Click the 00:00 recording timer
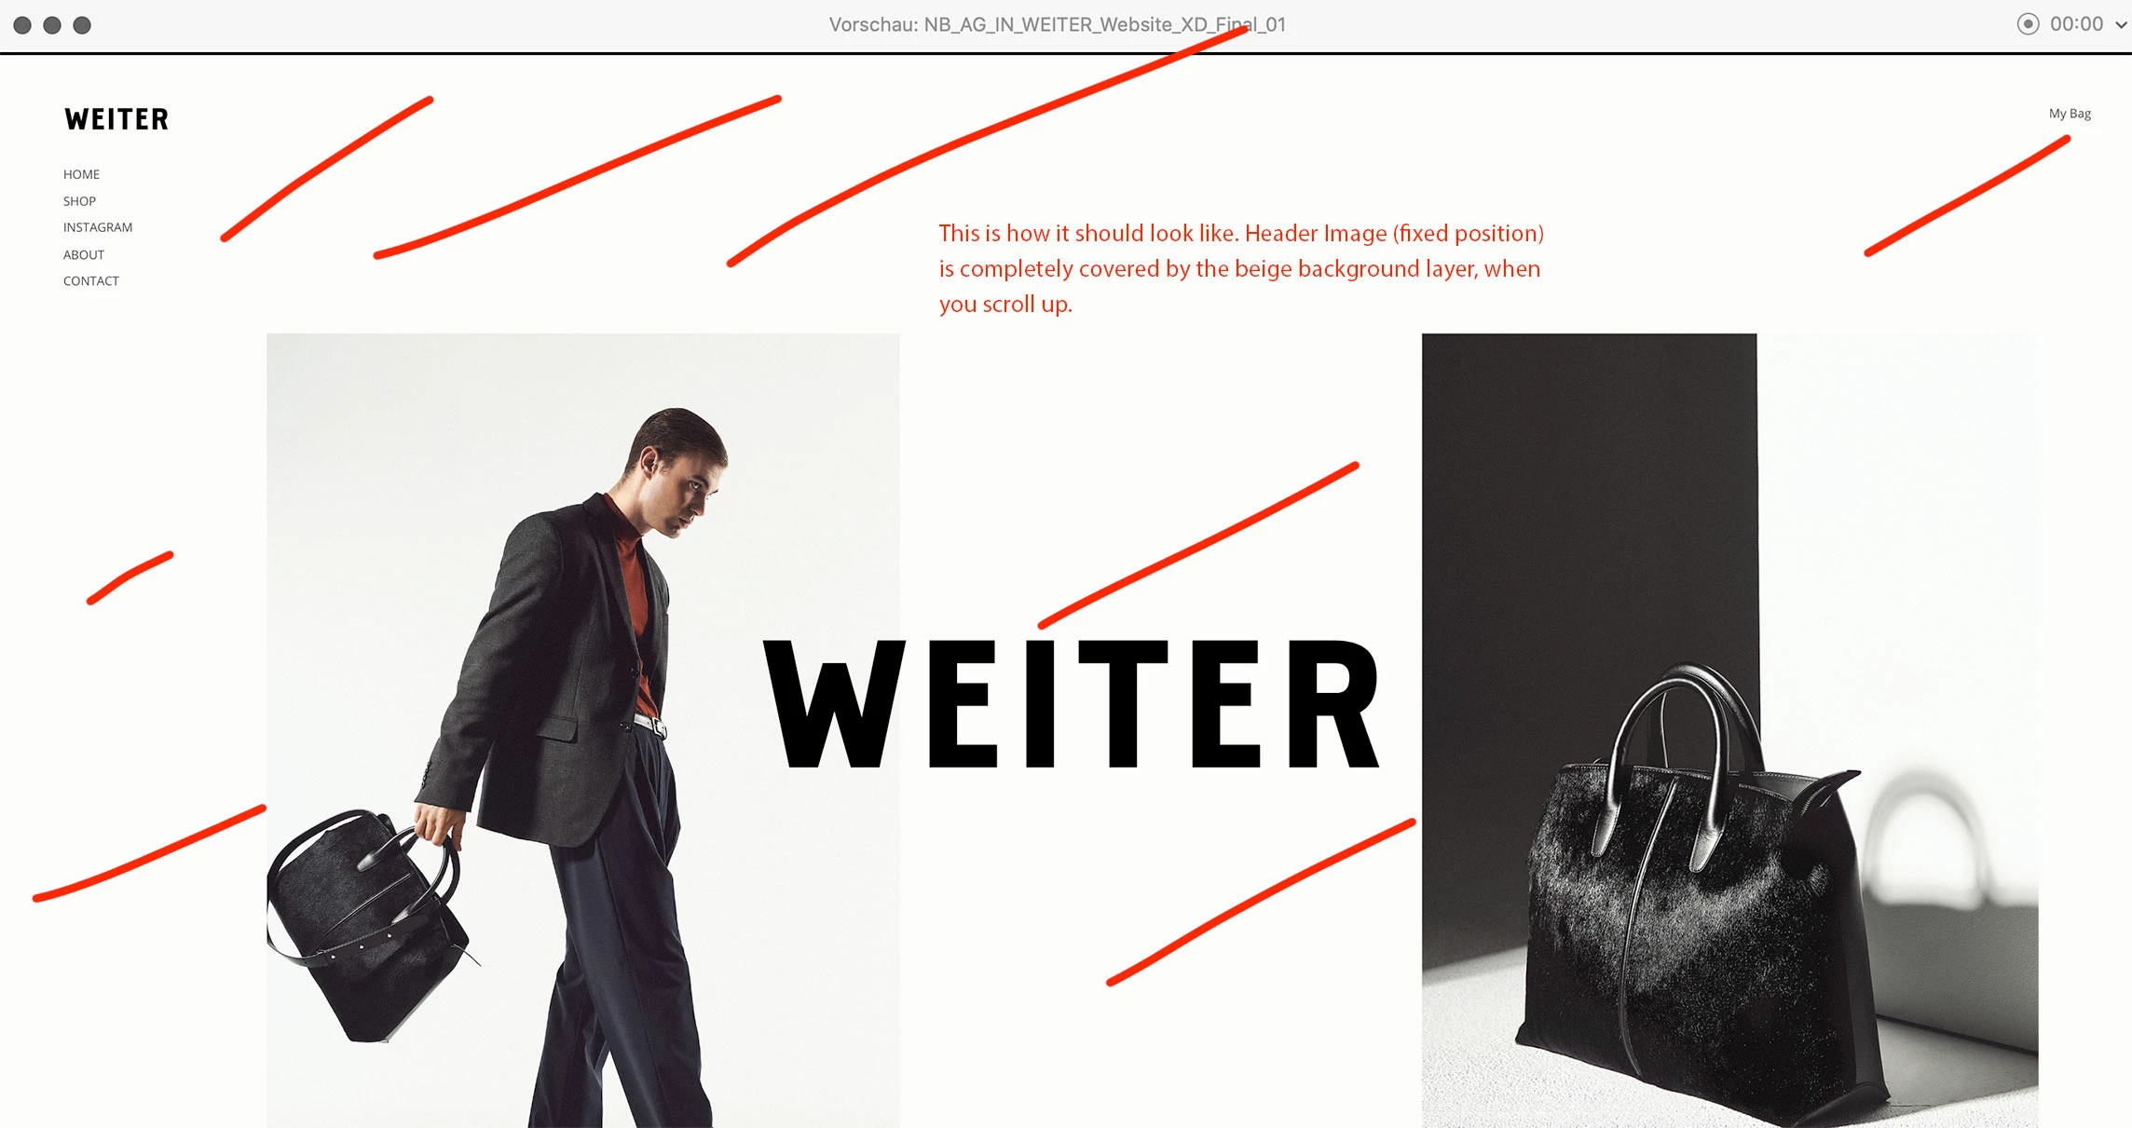This screenshot has height=1128, width=2132. click(2076, 24)
